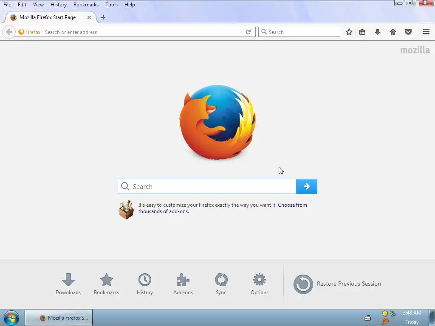Click the mozilla wordmark link

[x=415, y=50]
